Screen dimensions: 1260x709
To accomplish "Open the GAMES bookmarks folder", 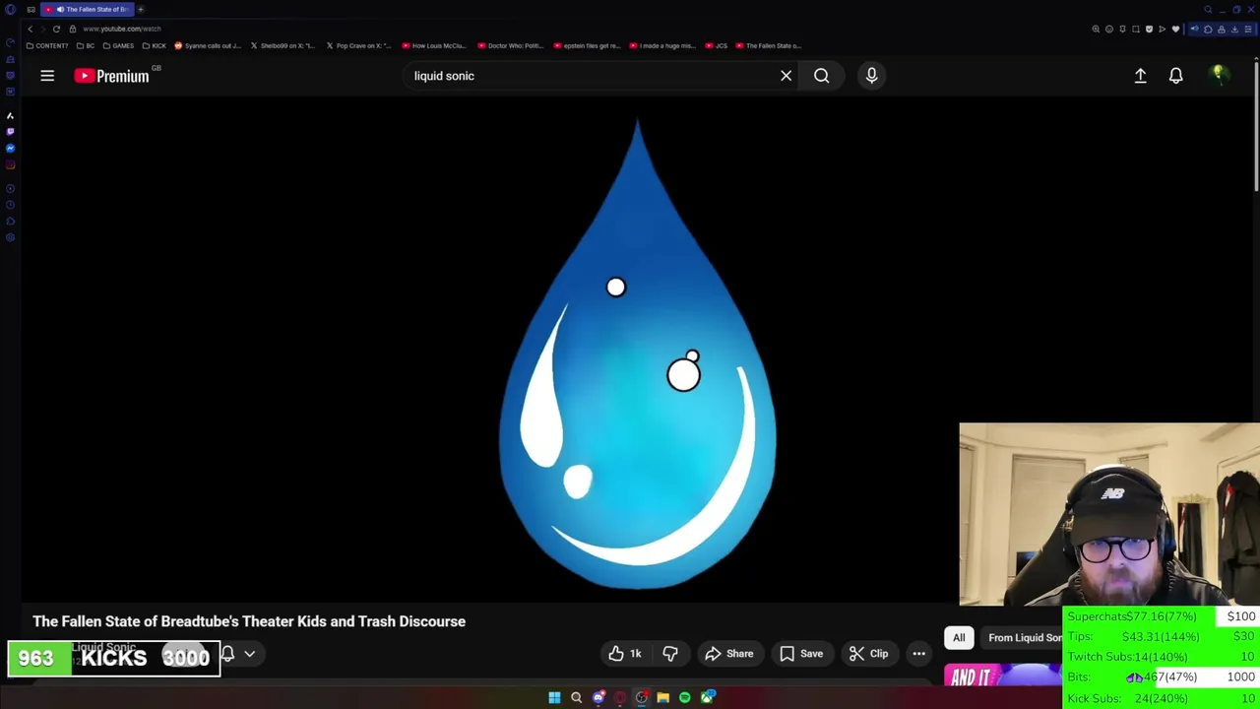I will [118, 45].
